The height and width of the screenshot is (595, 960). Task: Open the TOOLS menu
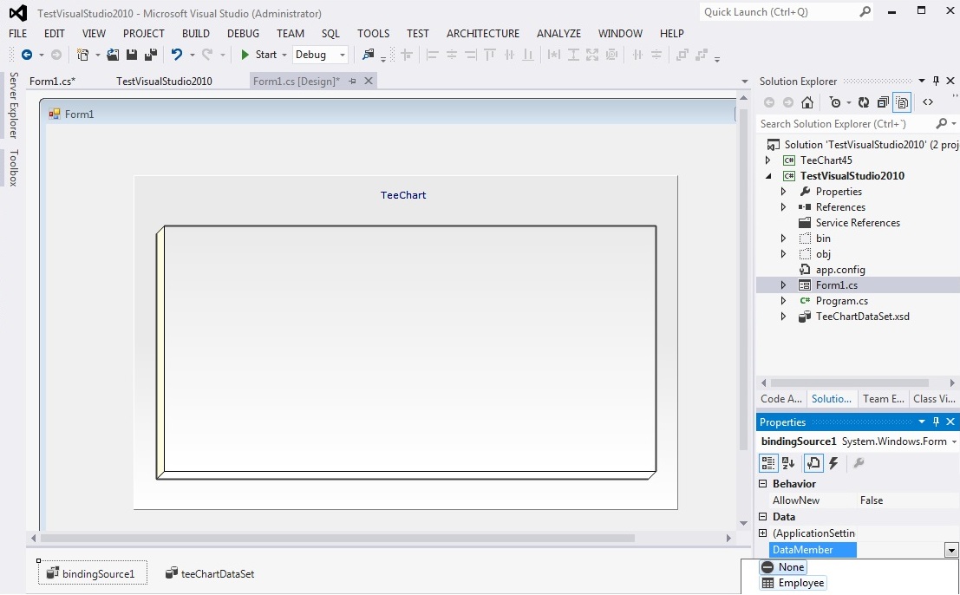click(x=374, y=34)
